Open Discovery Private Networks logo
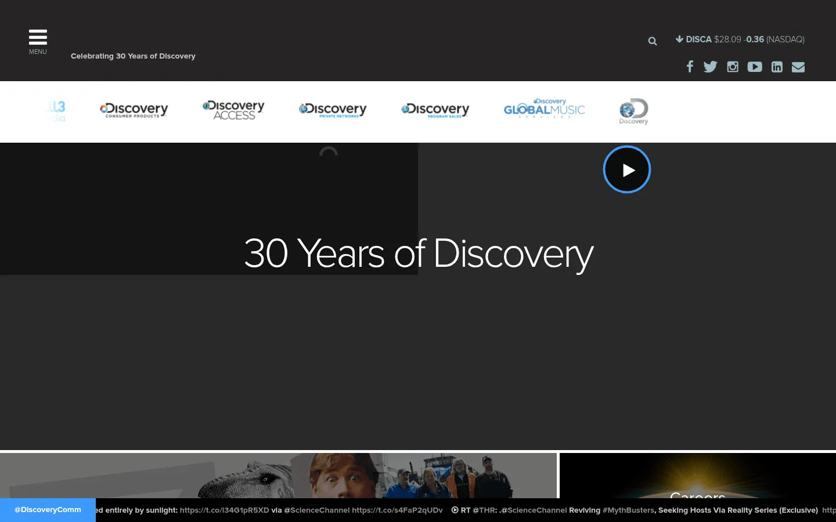 point(333,110)
